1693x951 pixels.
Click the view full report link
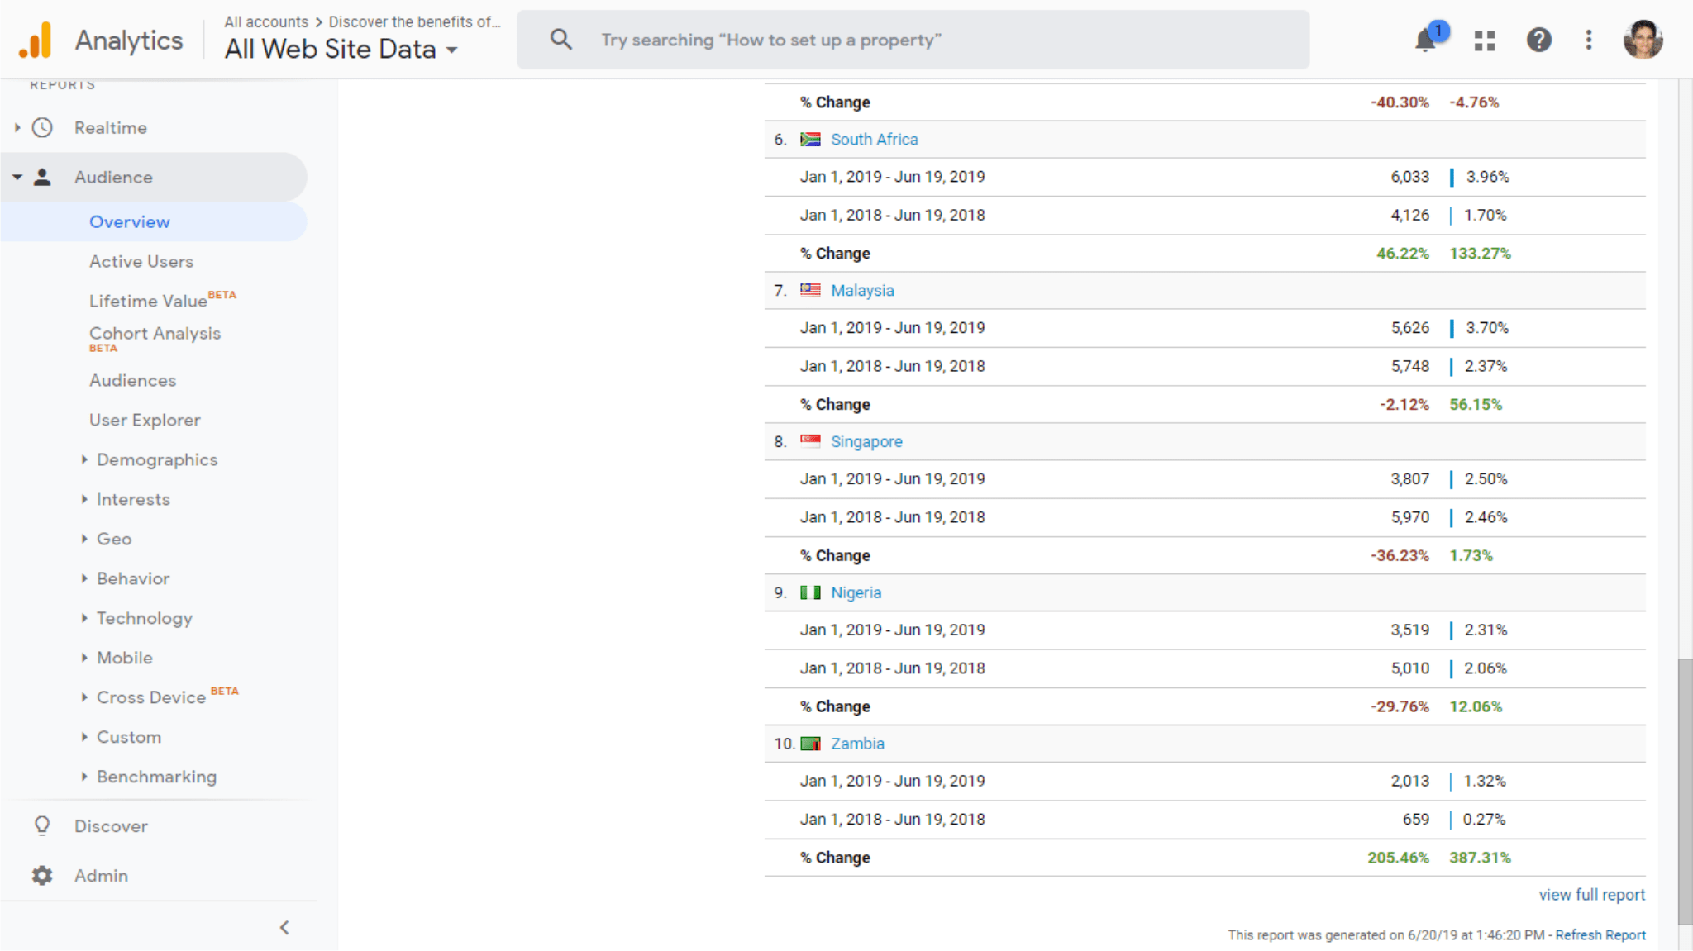[x=1591, y=894]
